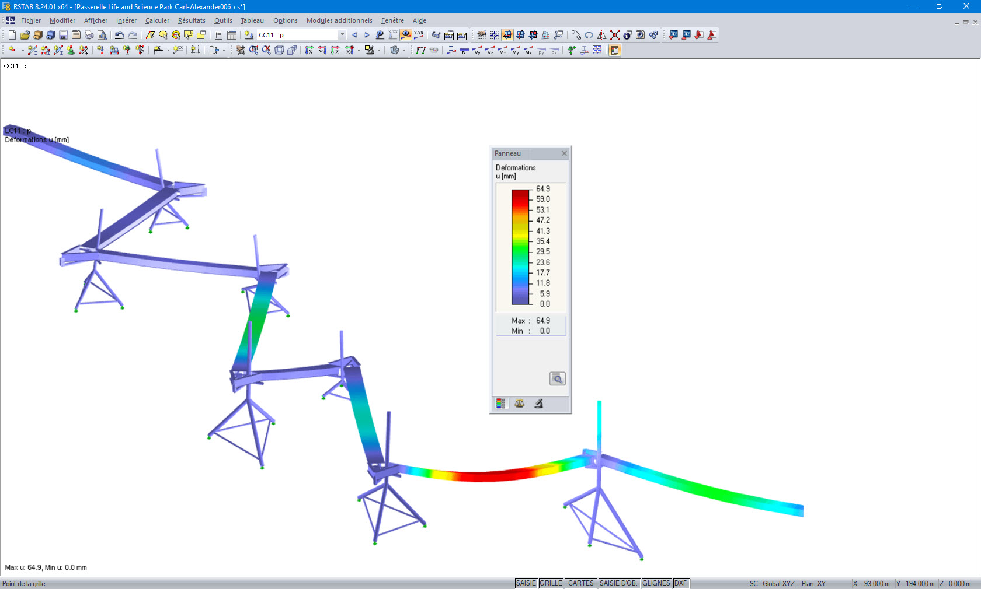Viewport: 981px width, 589px height.
Task: Toggle the deformation display eye button
Action: (406, 35)
